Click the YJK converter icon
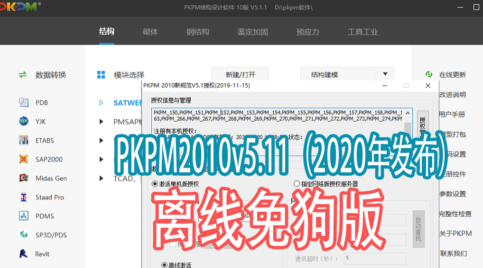The height and width of the screenshot is (268, 483). pos(24,121)
